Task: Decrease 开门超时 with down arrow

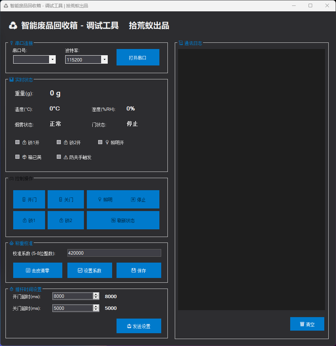Action: tap(96, 298)
